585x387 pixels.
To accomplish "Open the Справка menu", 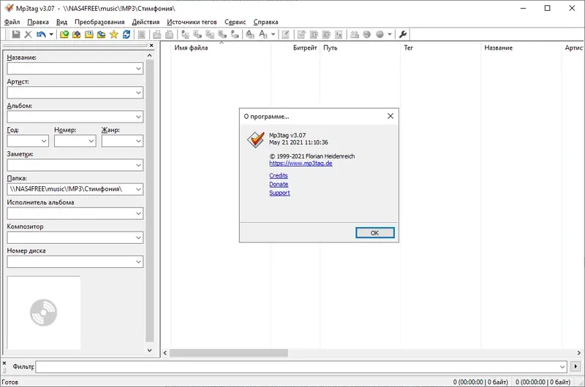I will [265, 22].
